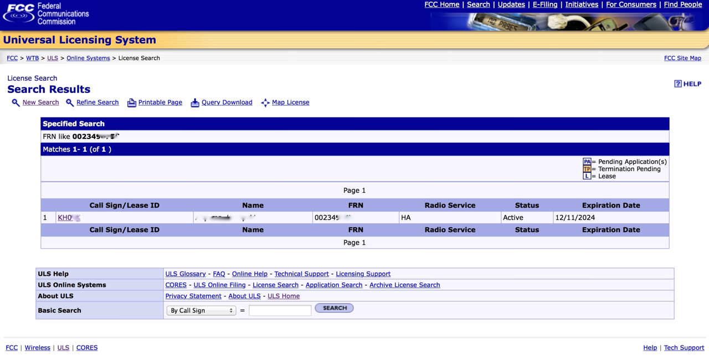Click the SEARCH button in Basic Search
Screen dimensions: 709x360
point(334,308)
